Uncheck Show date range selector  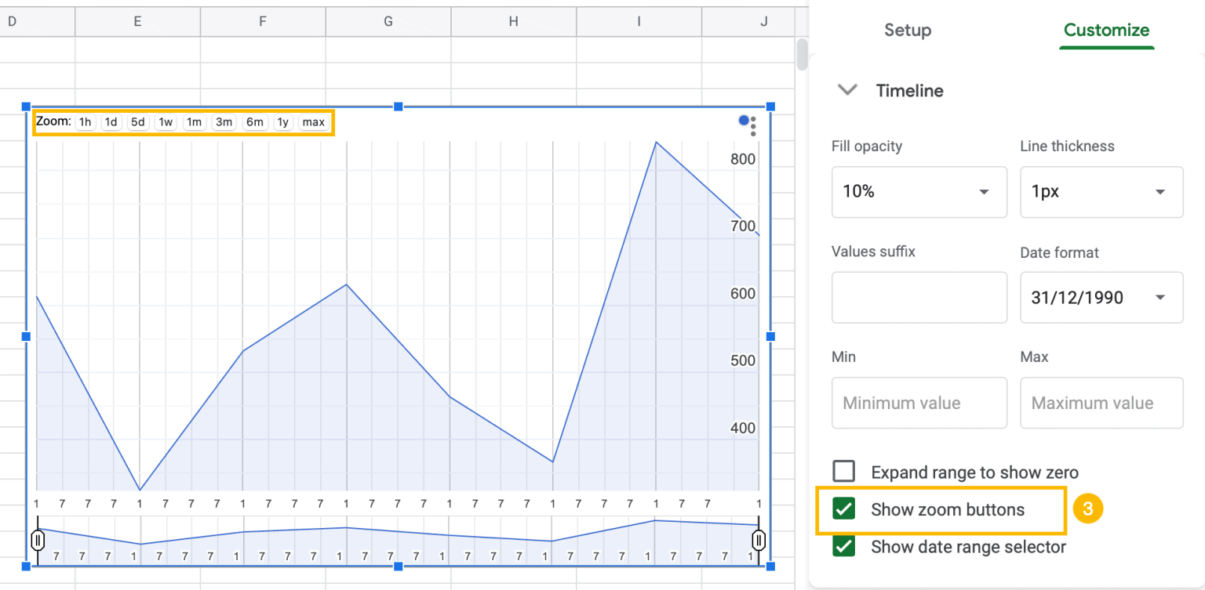843,547
